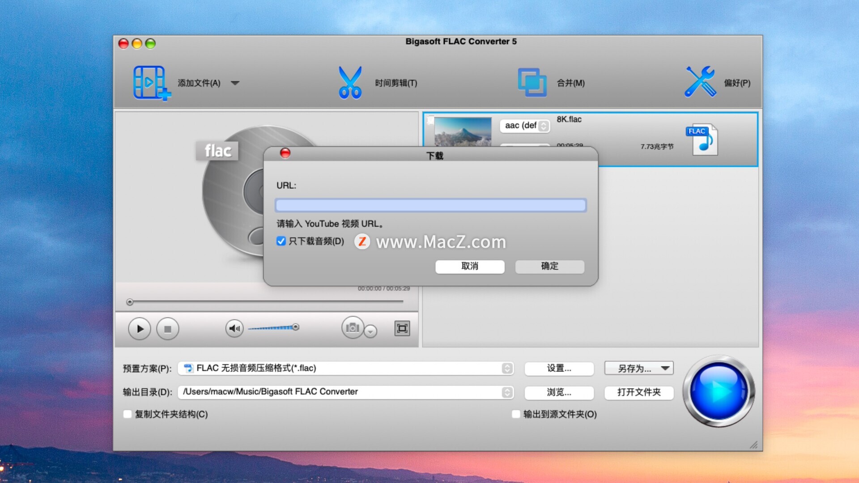The height and width of the screenshot is (483, 859).
Task: Open the aac (def audio track dropdown
Action: [x=525, y=126]
